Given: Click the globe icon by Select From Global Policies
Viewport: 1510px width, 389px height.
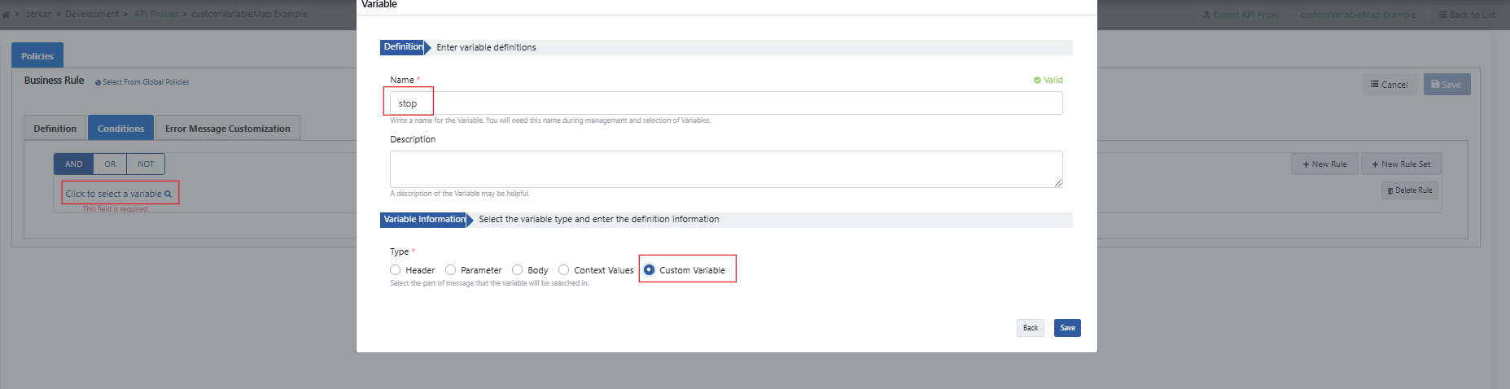Looking at the screenshot, I should point(98,82).
